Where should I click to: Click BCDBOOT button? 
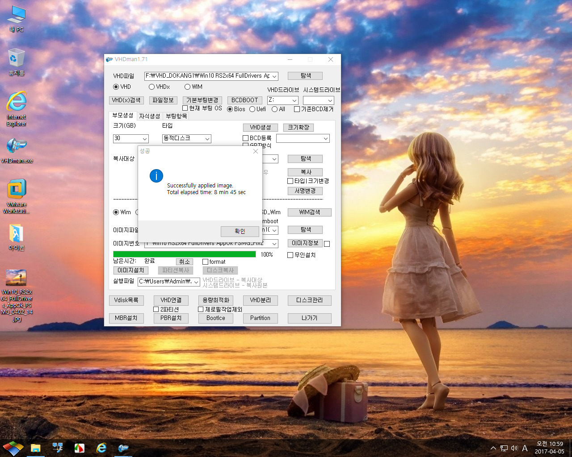[x=244, y=100]
